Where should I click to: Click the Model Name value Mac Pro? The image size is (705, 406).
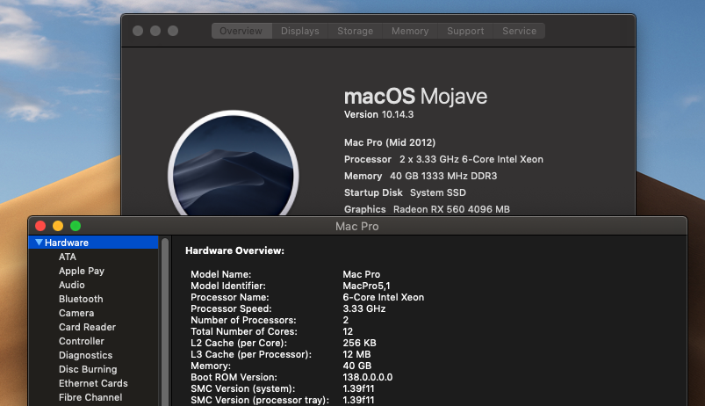[x=362, y=274]
